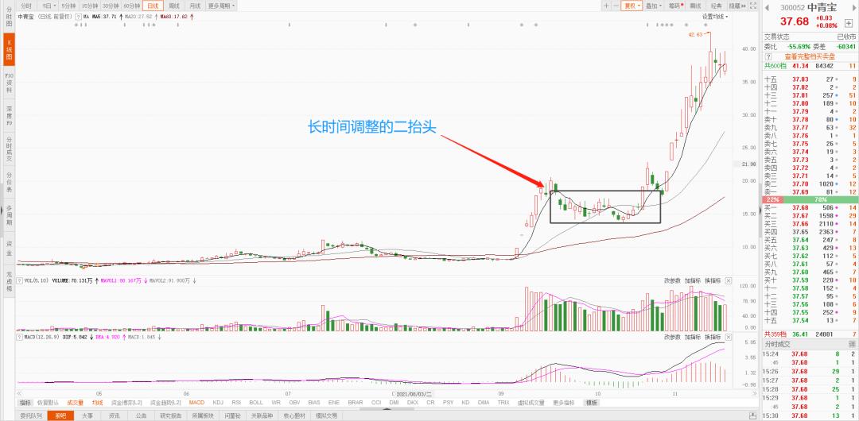Open 分时成交 in left sidebar
Image resolution: width=859 pixels, height=421 pixels.
9,149
